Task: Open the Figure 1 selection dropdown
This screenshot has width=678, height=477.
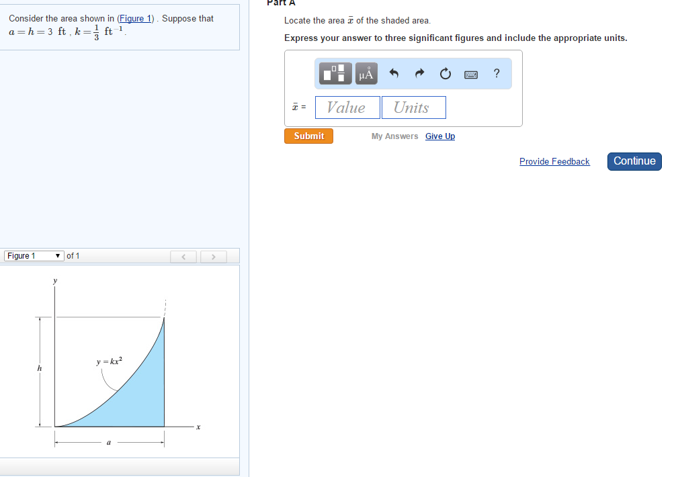Action: (33, 255)
